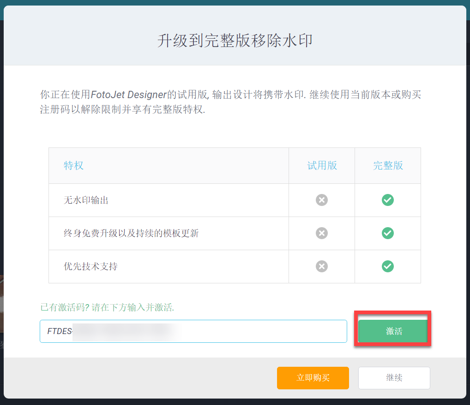Viewport: 470px width, 405px height.
Task: Select the 完整版 column header
Action: 388,166
